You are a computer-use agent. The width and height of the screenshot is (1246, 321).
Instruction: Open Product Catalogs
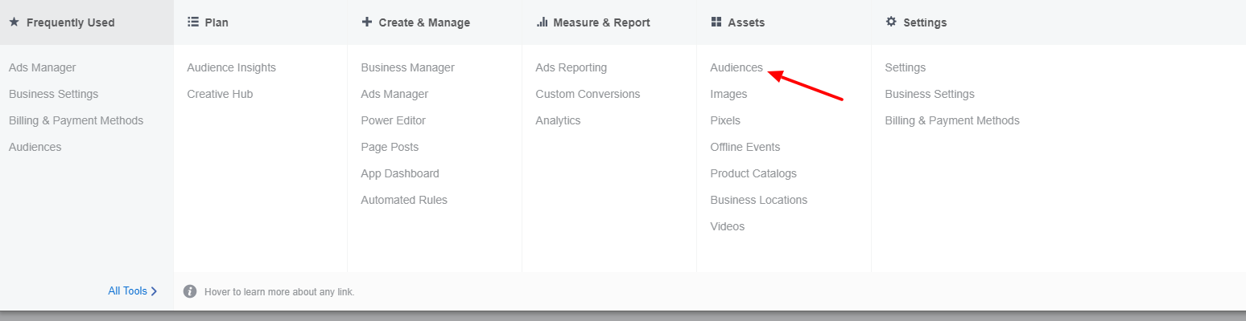click(x=754, y=174)
